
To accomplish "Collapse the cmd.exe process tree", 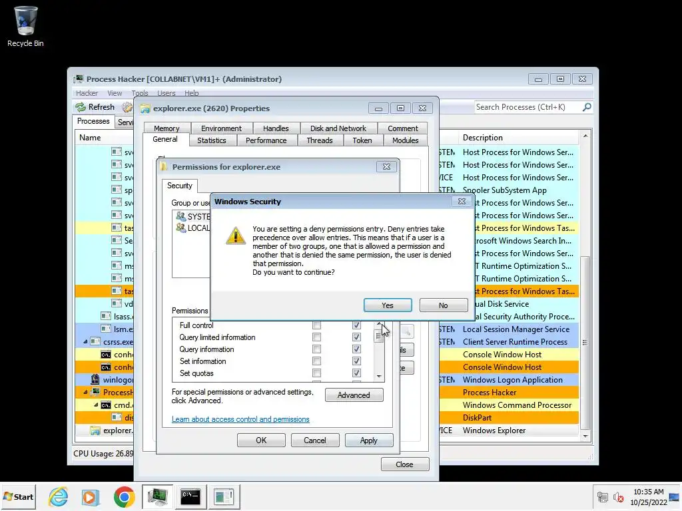I will click(x=96, y=405).
